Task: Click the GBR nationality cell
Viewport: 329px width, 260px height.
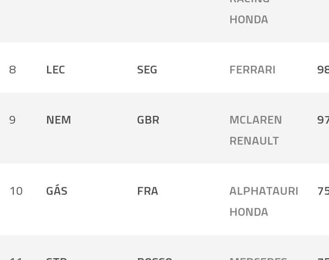Action: click(x=148, y=120)
